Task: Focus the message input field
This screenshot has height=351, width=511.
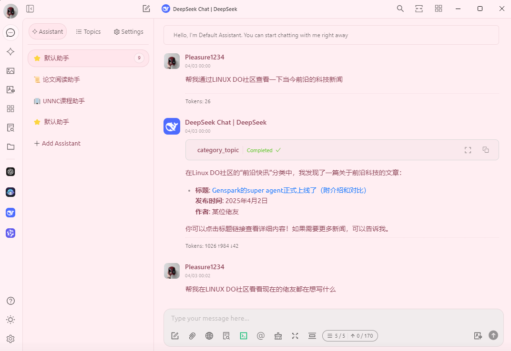Action: tap(333, 319)
